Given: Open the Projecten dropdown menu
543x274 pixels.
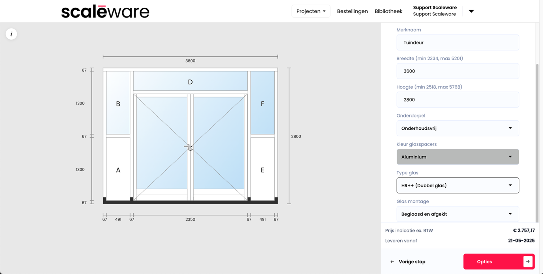Looking at the screenshot, I should pos(311,11).
